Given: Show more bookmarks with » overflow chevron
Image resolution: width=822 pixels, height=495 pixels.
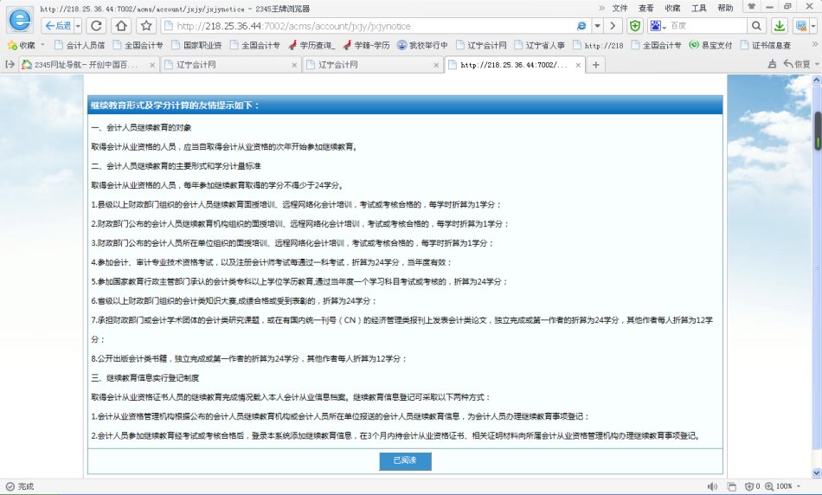Looking at the screenshot, I should tap(814, 45).
